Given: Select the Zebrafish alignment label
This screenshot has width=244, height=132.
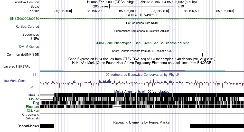Looking at the screenshot, I should point(32,118).
